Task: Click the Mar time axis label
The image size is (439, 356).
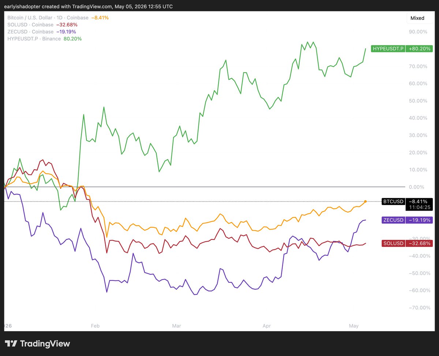Action: (177, 326)
